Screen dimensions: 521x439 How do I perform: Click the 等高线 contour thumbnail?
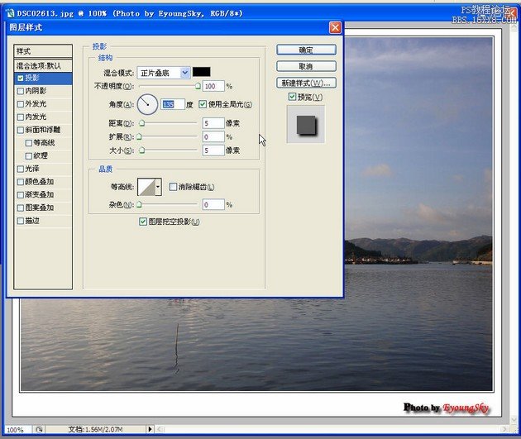(x=146, y=187)
